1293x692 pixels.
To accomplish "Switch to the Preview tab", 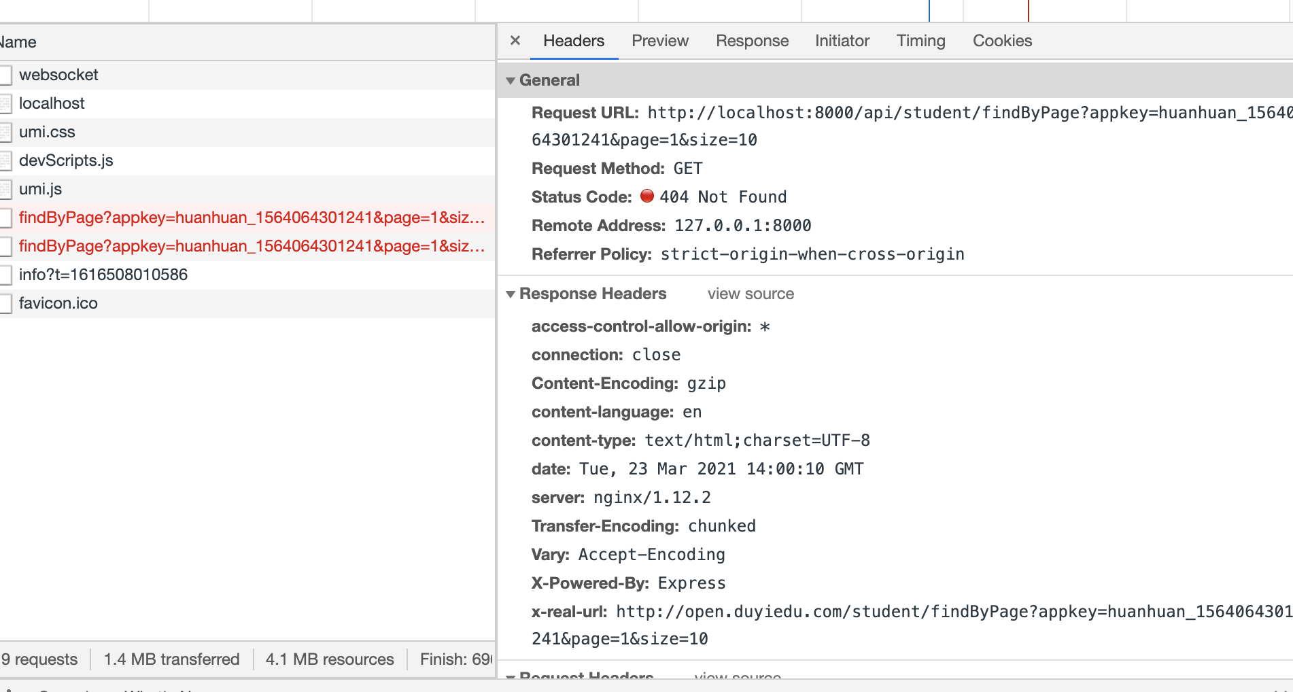I will (x=659, y=41).
